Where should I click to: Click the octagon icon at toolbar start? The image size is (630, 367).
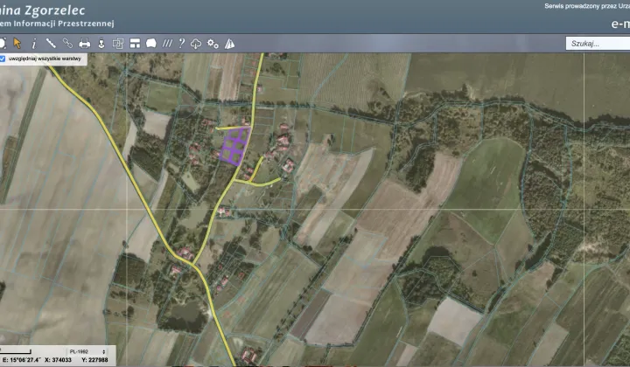point(3,44)
